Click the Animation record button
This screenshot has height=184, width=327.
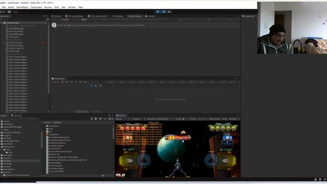(62, 82)
